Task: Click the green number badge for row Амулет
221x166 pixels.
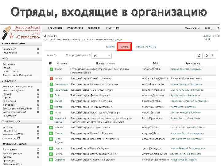Action: [52, 69]
